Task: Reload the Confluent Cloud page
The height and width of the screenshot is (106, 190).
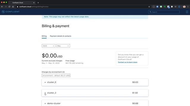Action: click(x=9, y=7)
